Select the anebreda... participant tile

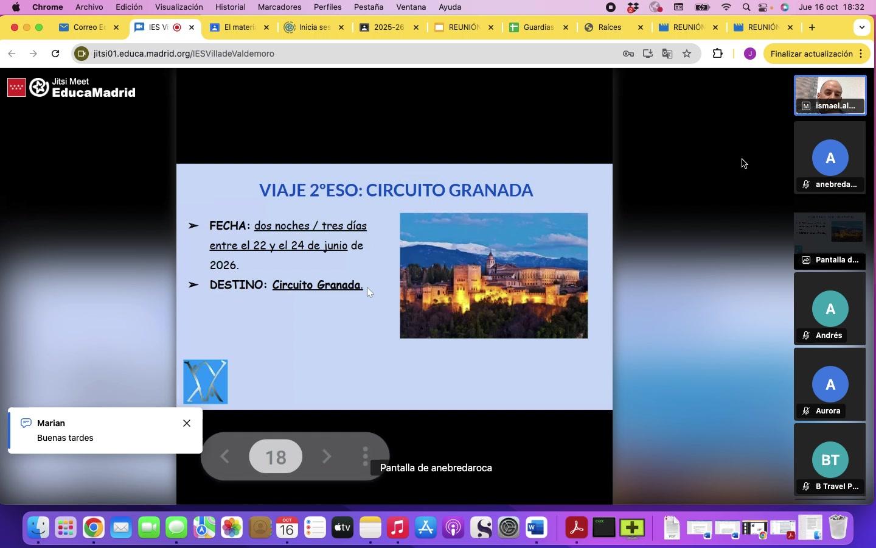830,158
